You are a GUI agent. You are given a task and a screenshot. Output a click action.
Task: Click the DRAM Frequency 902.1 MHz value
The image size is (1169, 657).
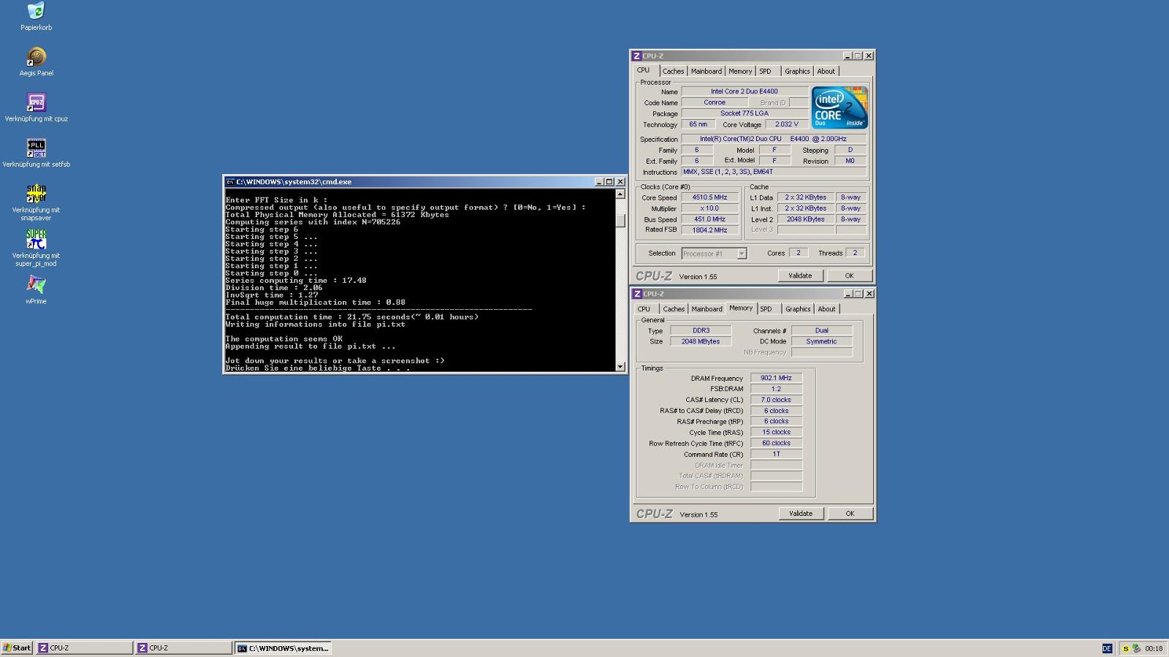776,378
